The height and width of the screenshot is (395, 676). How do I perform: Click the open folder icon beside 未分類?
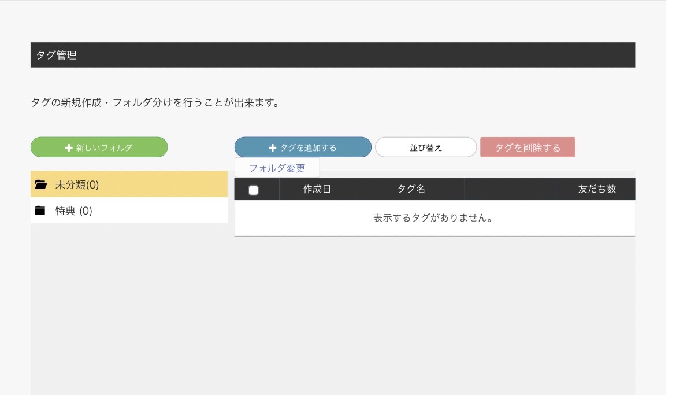click(x=40, y=184)
